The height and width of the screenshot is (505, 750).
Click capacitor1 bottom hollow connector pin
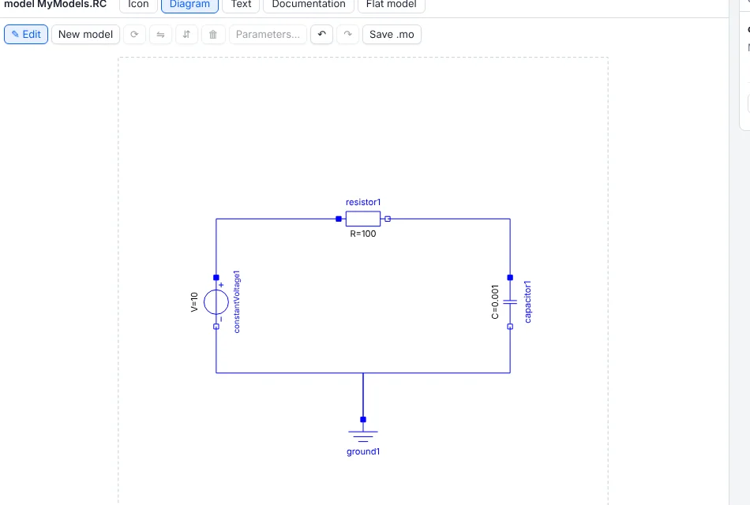coord(510,327)
